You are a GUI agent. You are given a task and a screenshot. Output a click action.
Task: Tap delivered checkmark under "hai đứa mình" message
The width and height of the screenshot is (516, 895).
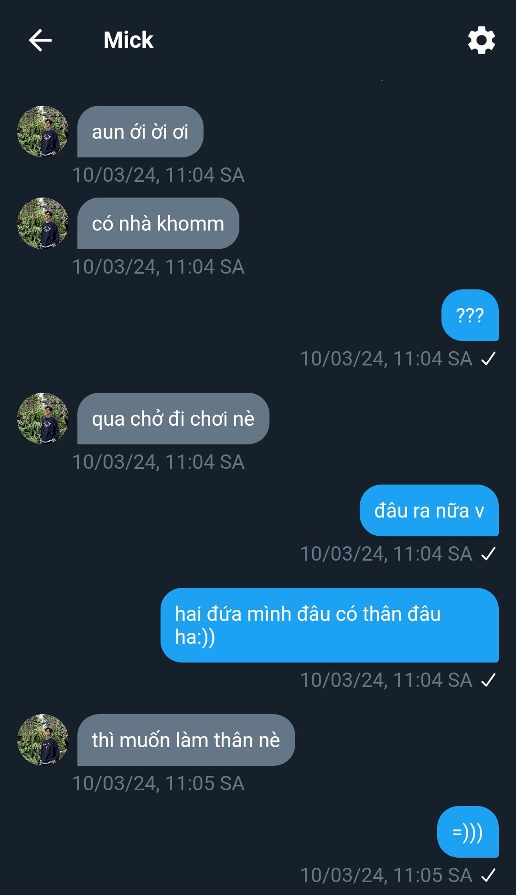pos(488,680)
